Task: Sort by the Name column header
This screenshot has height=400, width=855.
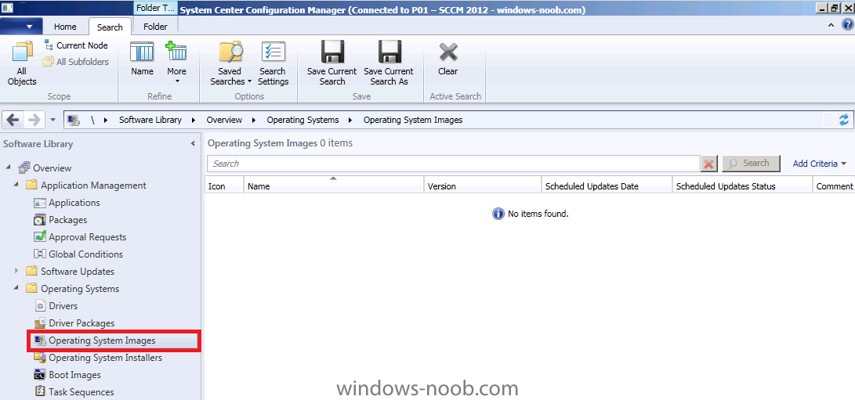Action: [x=334, y=186]
